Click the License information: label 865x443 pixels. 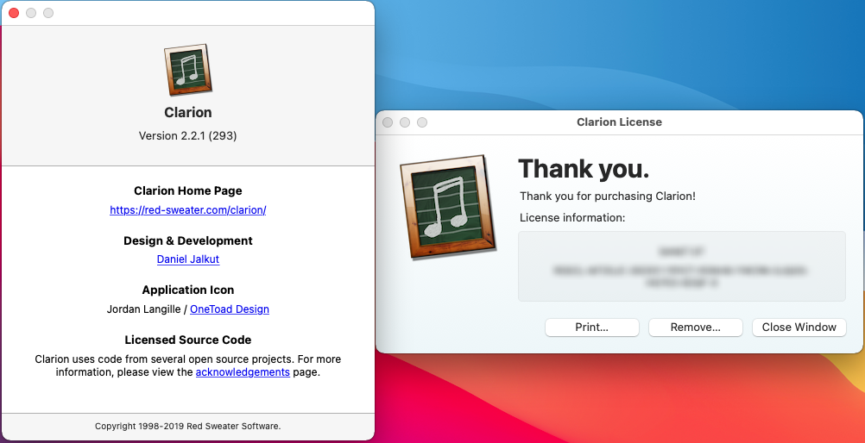[x=572, y=218]
